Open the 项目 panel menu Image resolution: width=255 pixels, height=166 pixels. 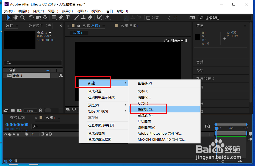(x=17, y=26)
